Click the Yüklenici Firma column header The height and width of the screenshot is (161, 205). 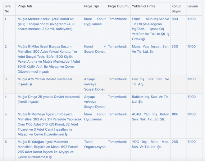pyautogui.click(x=143, y=6)
